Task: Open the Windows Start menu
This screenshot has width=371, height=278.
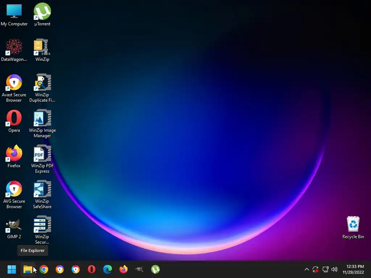Action: (12, 269)
